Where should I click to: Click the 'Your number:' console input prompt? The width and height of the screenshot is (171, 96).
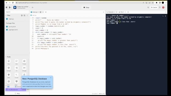[111, 23]
